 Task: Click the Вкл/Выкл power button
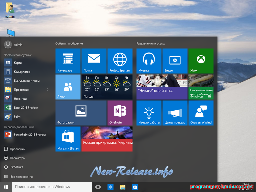point(13,167)
